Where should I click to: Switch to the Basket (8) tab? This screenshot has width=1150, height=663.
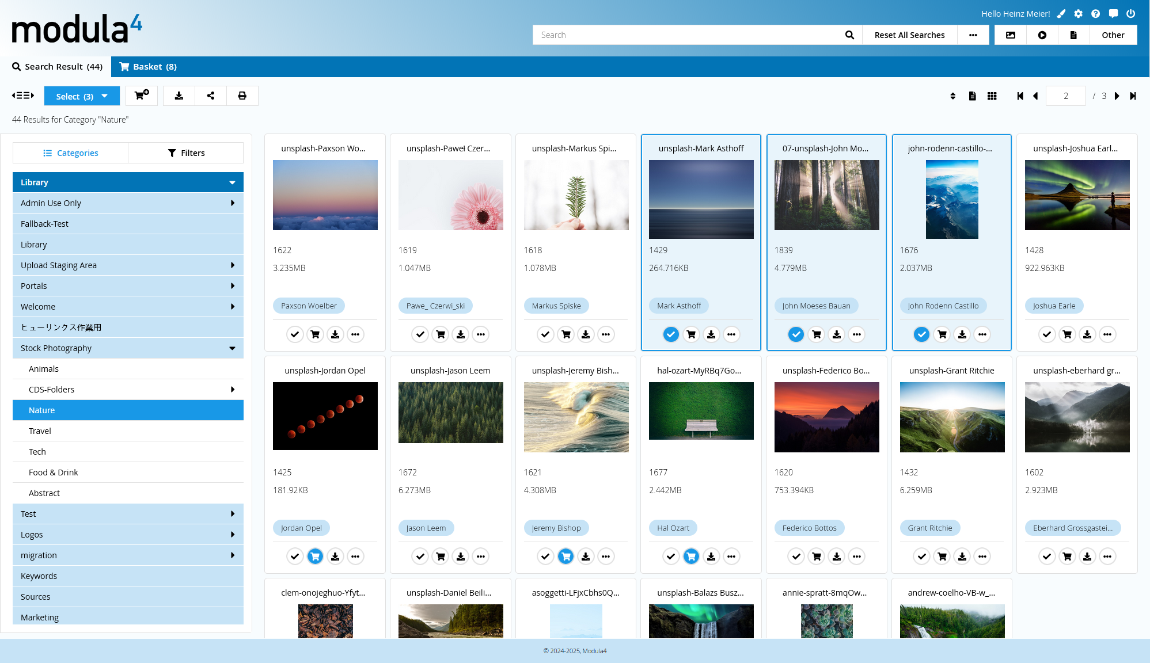click(x=148, y=67)
